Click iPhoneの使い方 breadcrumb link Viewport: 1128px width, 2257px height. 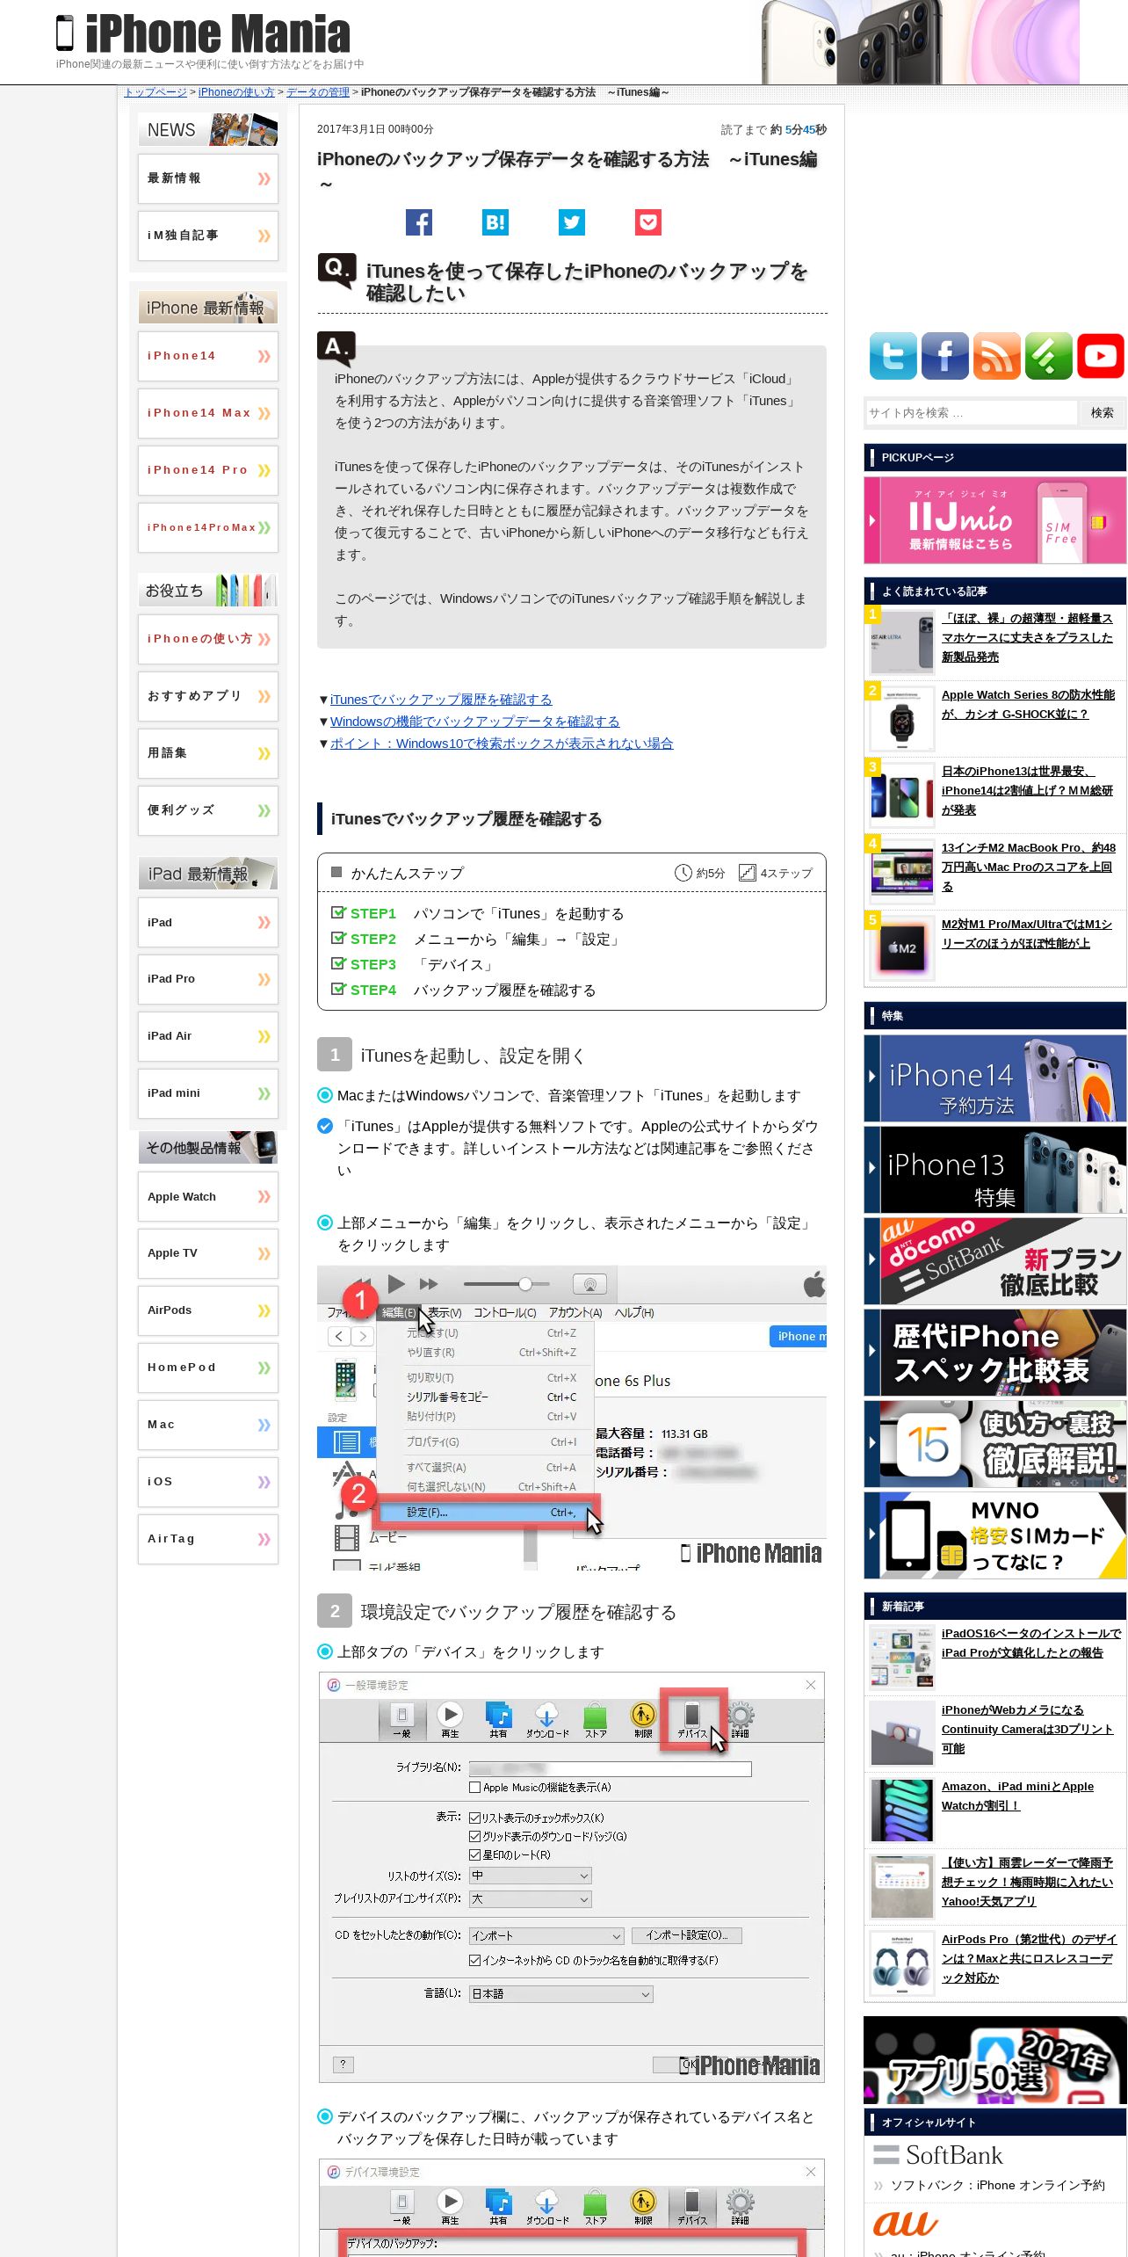coord(236,92)
